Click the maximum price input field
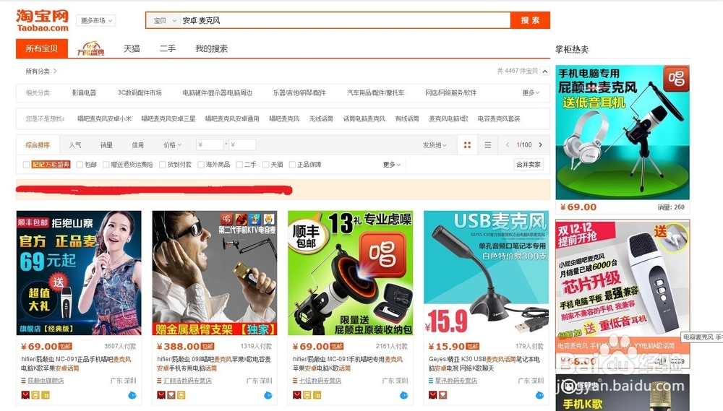This screenshot has width=723, height=411. [242, 144]
